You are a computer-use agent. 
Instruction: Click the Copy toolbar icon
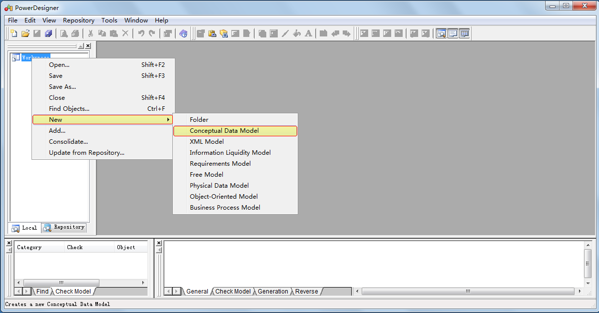102,33
